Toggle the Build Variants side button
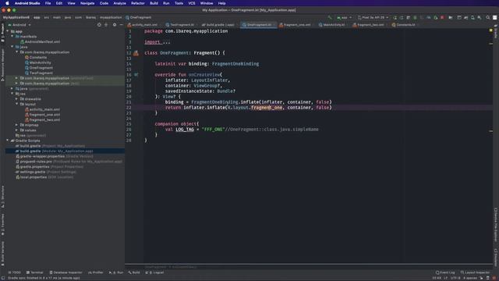Image resolution: width=499 pixels, height=281 pixels. pyautogui.click(x=3, y=254)
